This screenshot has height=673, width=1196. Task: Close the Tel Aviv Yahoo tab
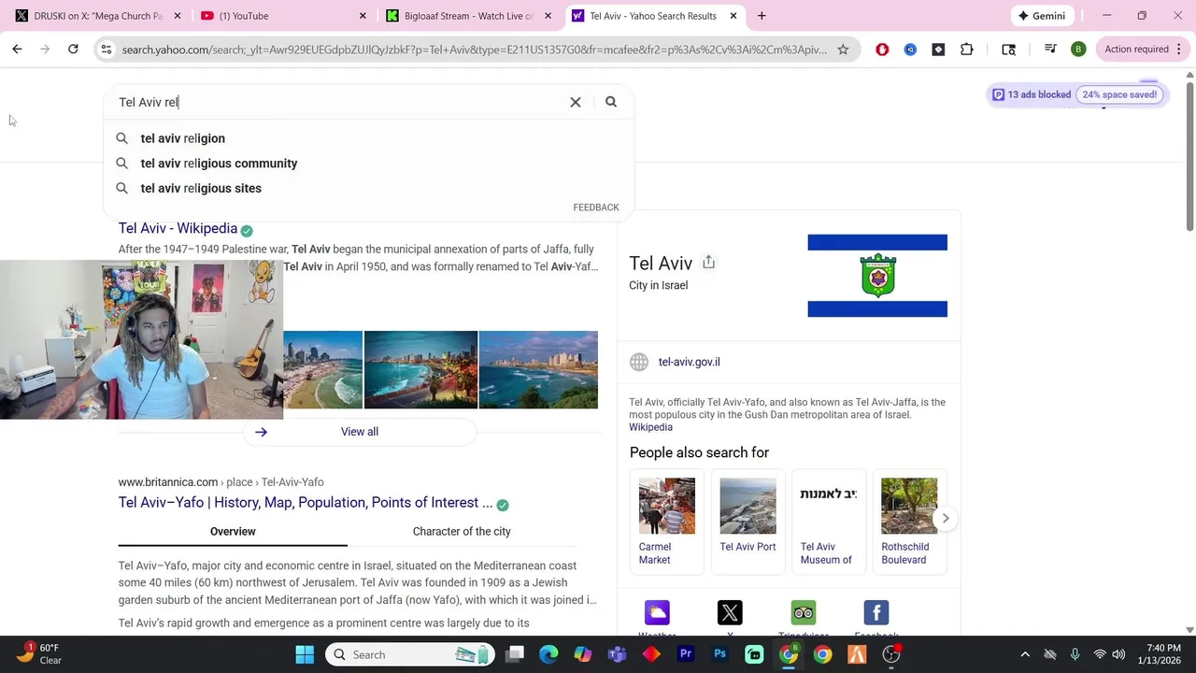734,16
